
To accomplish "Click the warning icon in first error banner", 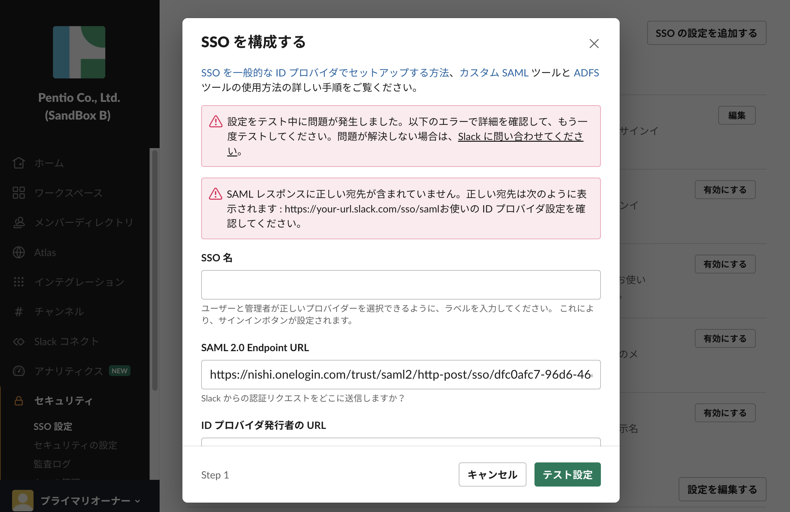I will [216, 121].
